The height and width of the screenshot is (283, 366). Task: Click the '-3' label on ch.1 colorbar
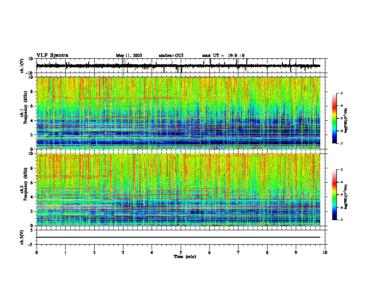[x=341, y=93]
